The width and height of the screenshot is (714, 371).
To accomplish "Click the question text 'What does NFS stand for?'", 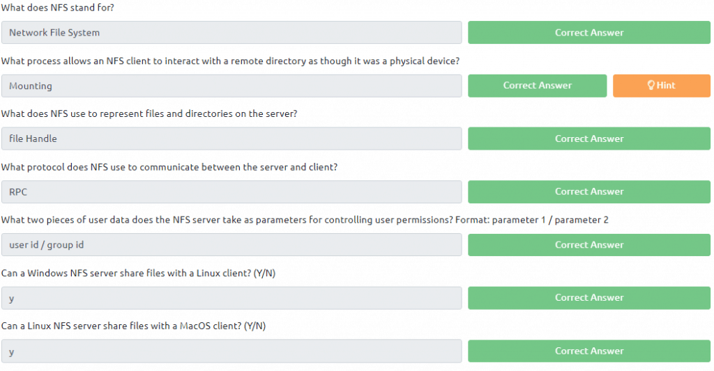I will click(58, 7).
